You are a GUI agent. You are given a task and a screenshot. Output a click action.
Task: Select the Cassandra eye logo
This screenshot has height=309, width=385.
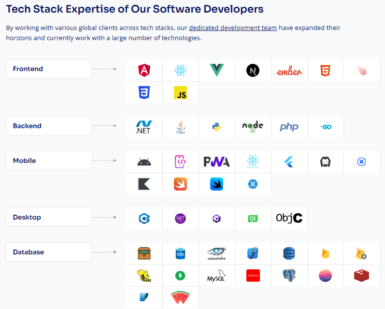click(x=216, y=252)
